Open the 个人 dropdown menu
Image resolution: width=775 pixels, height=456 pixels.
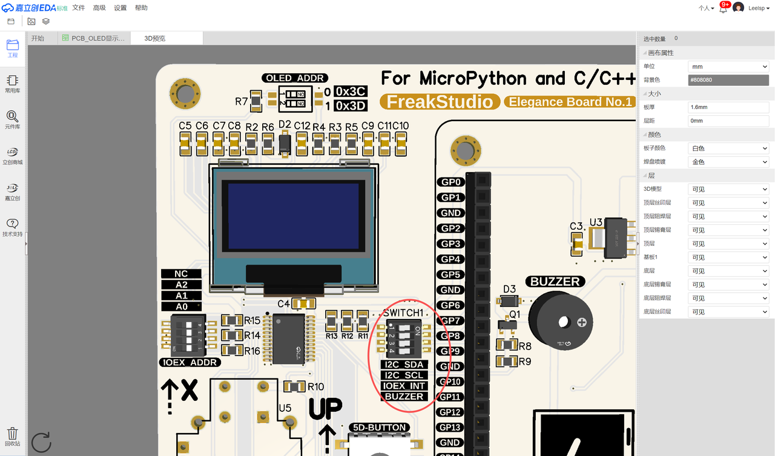coord(706,8)
